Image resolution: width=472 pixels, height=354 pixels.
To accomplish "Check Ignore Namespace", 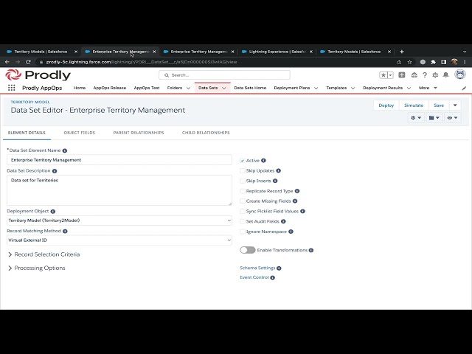I will pyautogui.click(x=243, y=232).
